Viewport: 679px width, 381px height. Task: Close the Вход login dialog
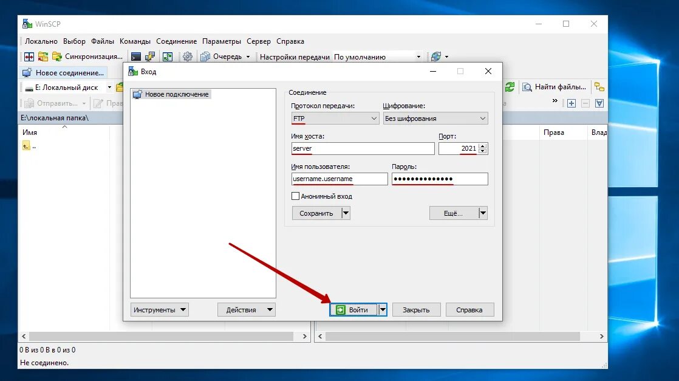488,71
